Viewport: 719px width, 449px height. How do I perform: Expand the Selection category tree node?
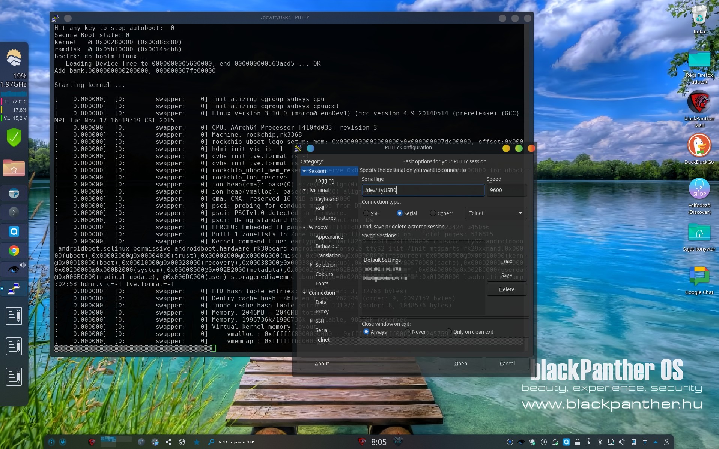coord(311,265)
